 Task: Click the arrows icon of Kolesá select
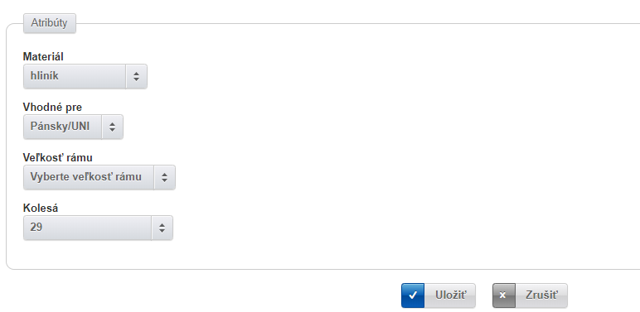point(162,228)
